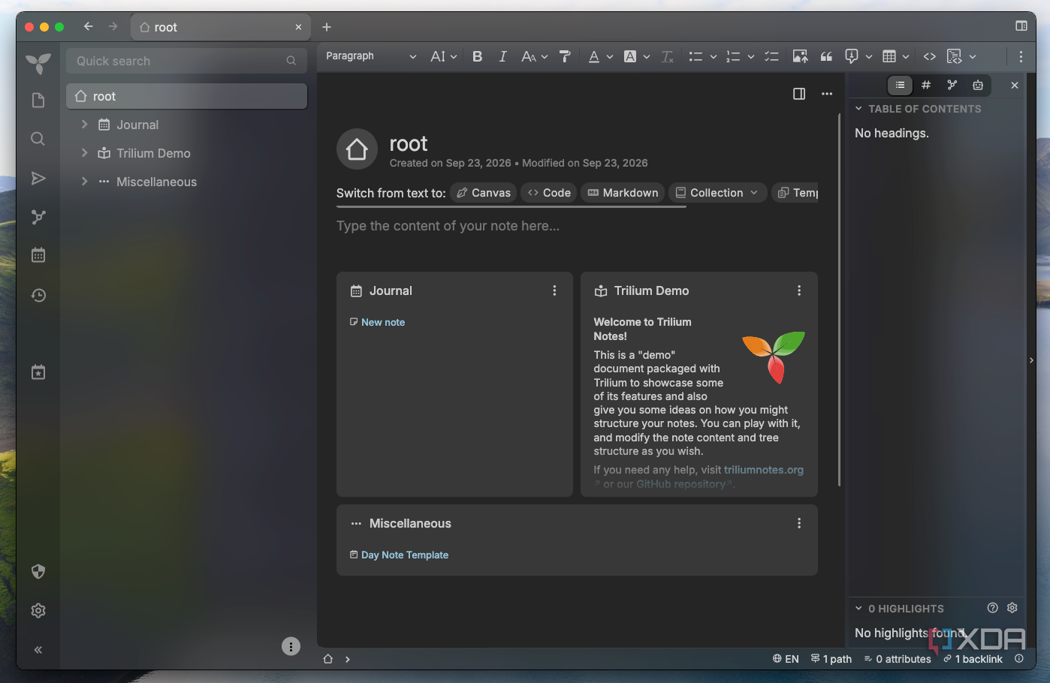Open the Collection note type dropdown
Viewport: 1050px width, 683px height.
(717, 193)
